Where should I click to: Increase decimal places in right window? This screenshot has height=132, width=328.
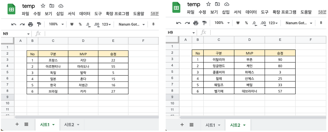pyautogui.click(x=263, y=23)
